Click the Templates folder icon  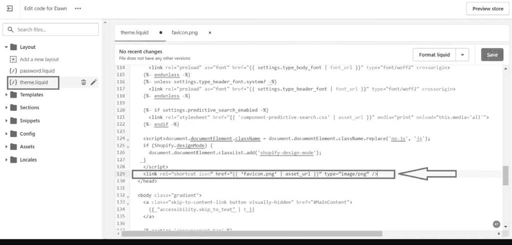pos(13,95)
